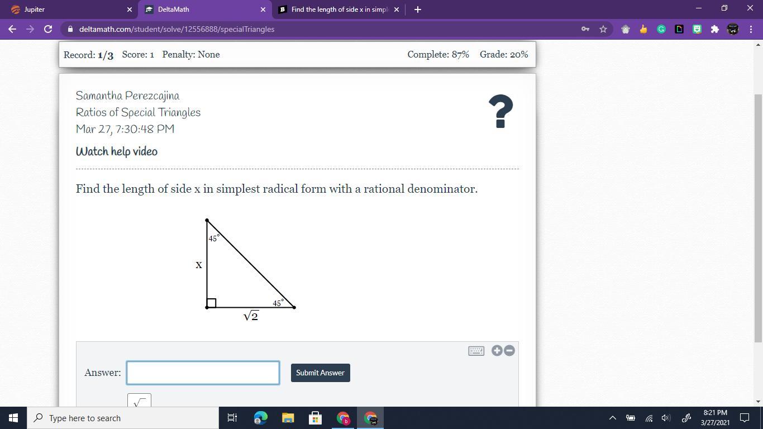
Task: Open File Explorer from the taskbar
Action: pos(288,418)
